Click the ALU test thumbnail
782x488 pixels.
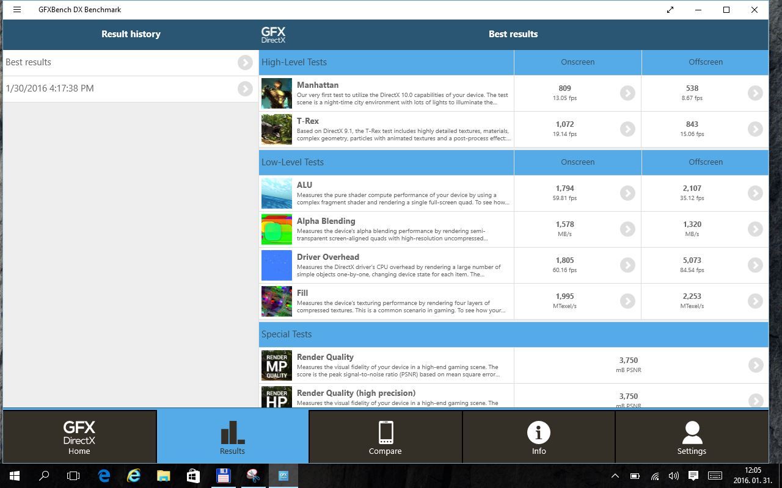click(277, 193)
